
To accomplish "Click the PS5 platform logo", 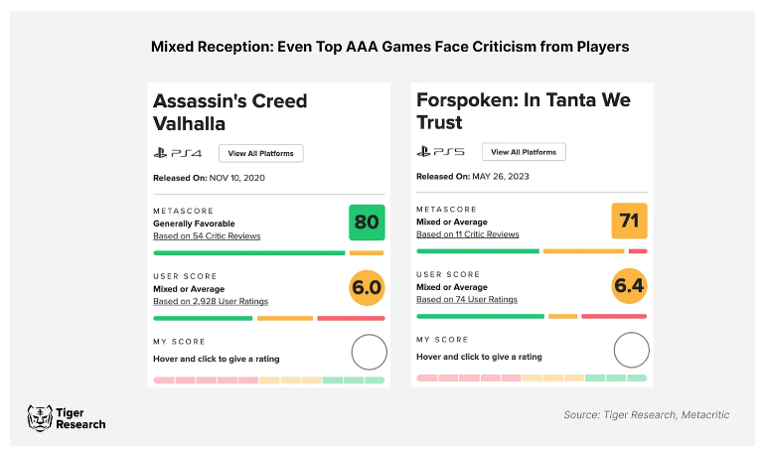I will [440, 152].
